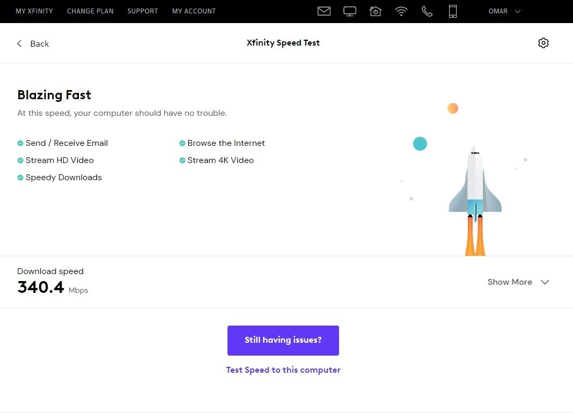This screenshot has width=573, height=413.
Task: Click the back arrow chevron
Action: (x=19, y=43)
